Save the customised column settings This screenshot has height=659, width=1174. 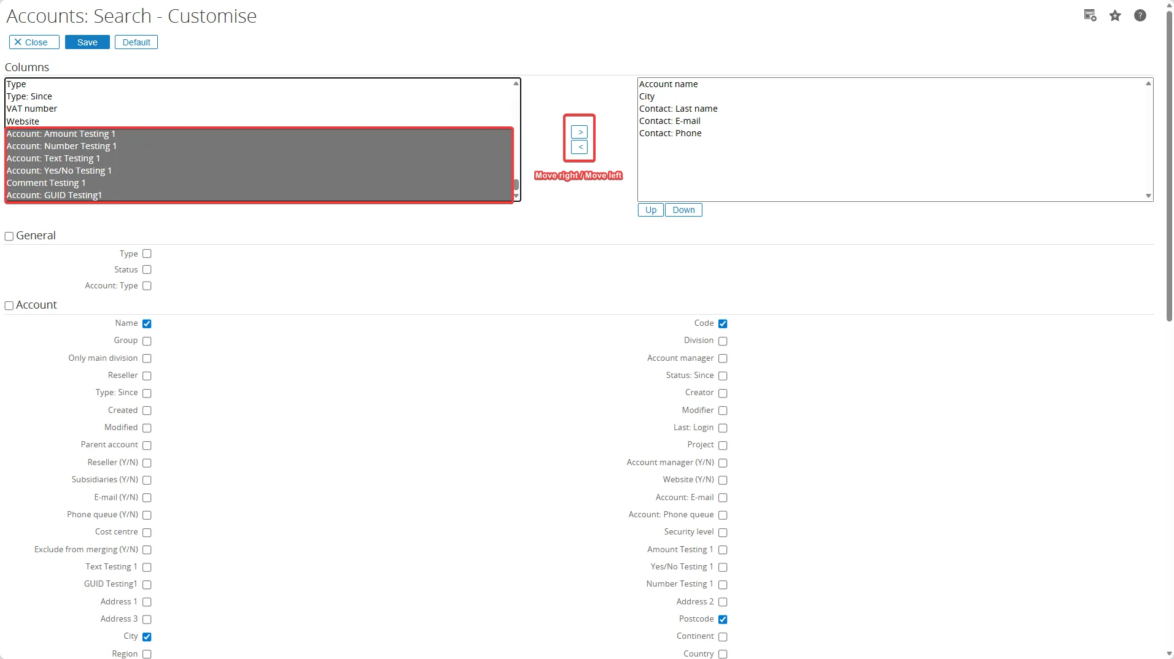(87, 42)
